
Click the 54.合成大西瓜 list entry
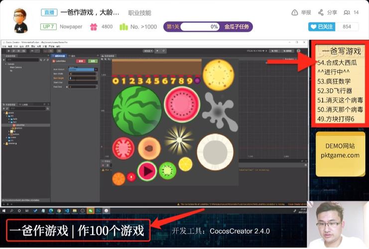(337, 63)
